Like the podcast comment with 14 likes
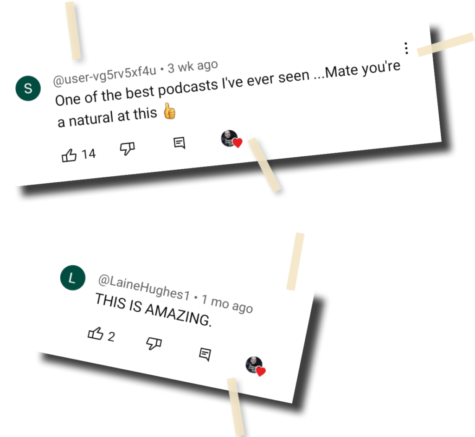The width and height of the screenshot is (475, 437). (69, 155)
